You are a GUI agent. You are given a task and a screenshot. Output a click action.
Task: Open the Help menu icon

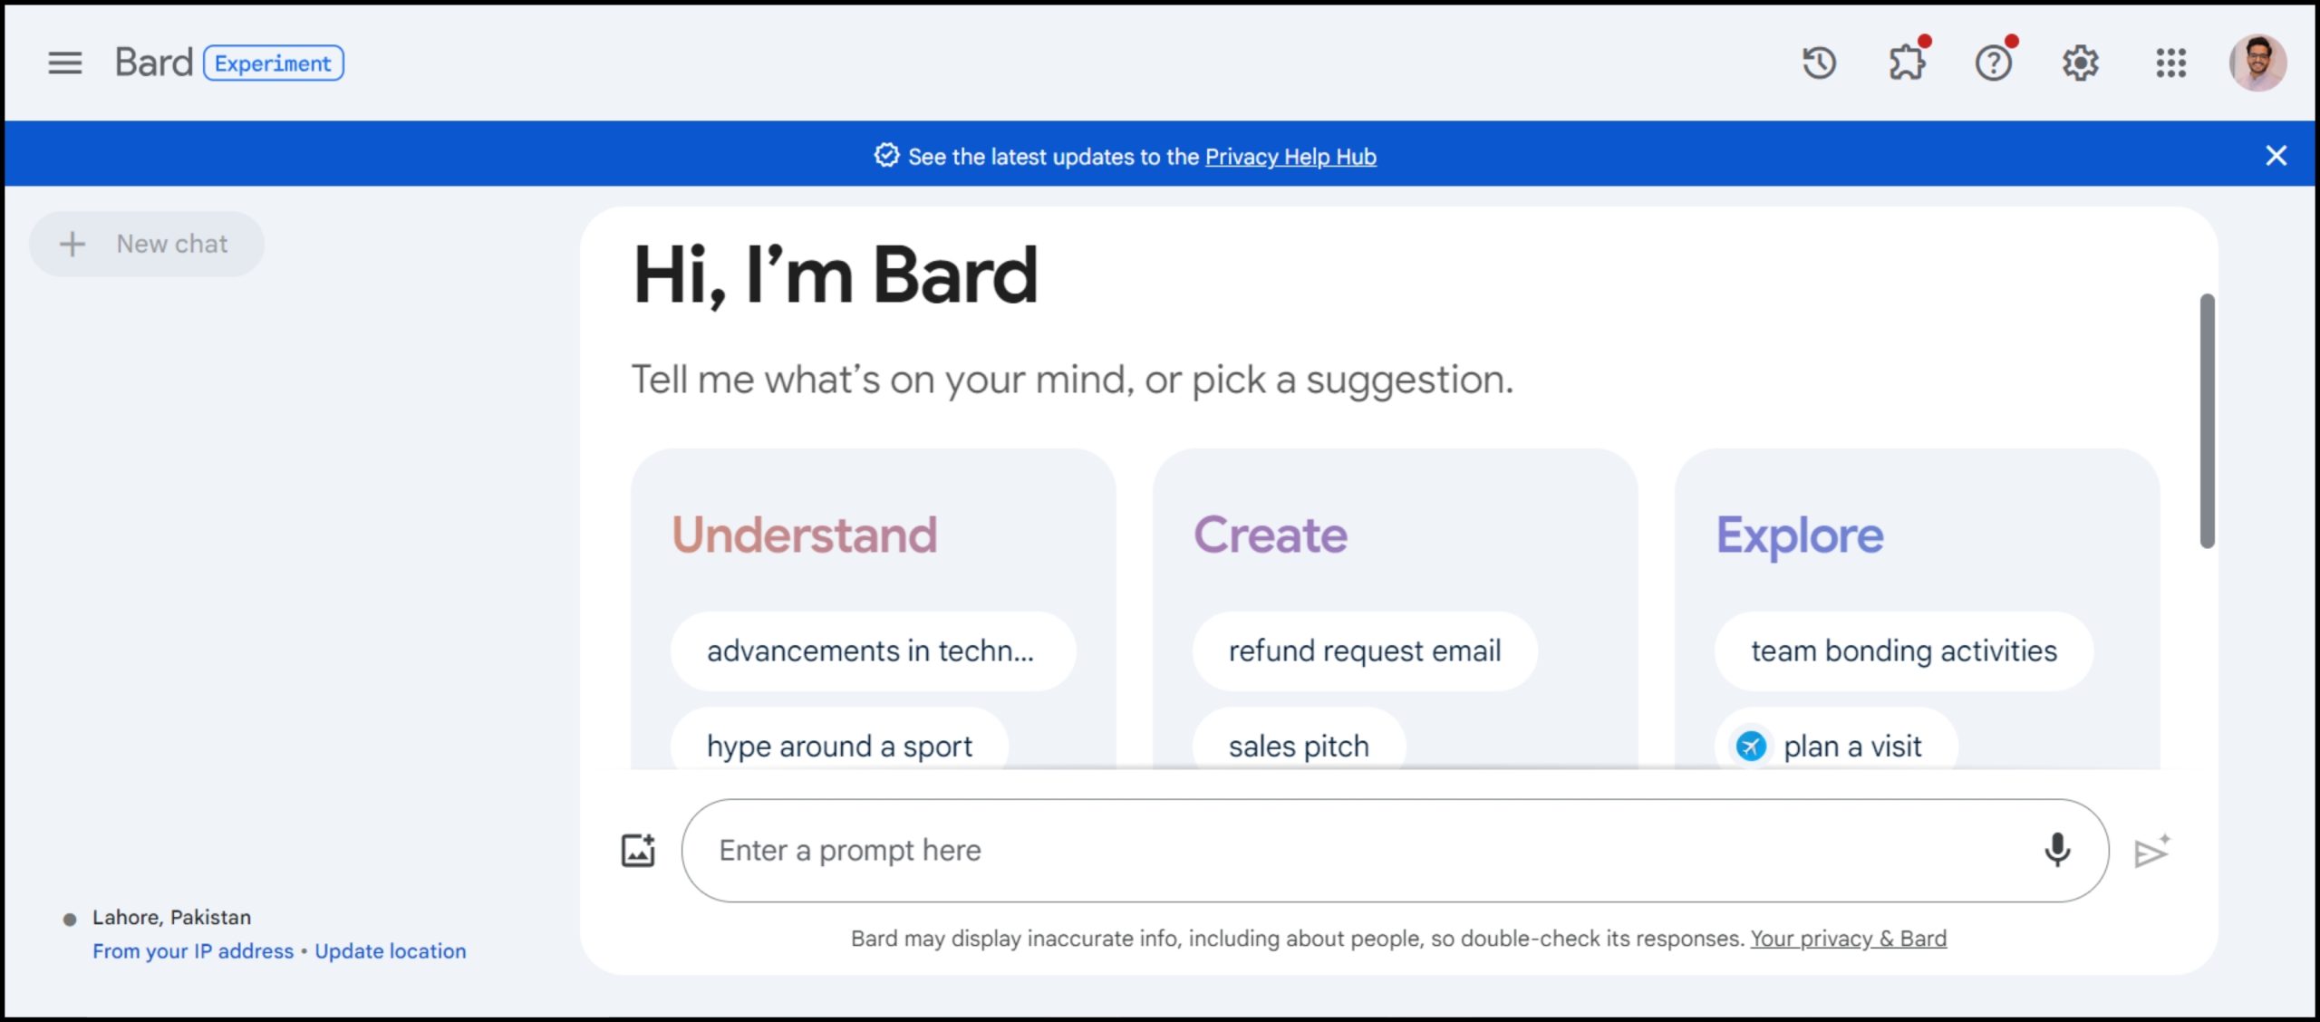click(1993, 63)
